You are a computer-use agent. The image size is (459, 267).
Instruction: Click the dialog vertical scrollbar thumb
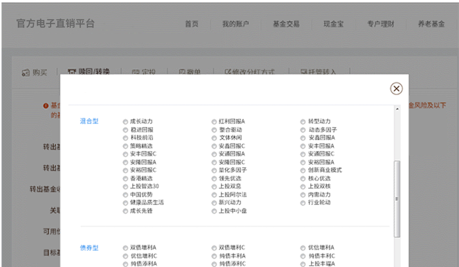coord(397,199)
